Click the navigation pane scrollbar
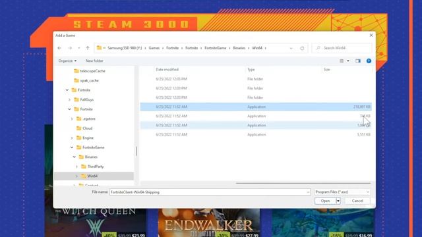Image resolution: width=422 pixels, height=237 pixels. click(x=136, y=151)
